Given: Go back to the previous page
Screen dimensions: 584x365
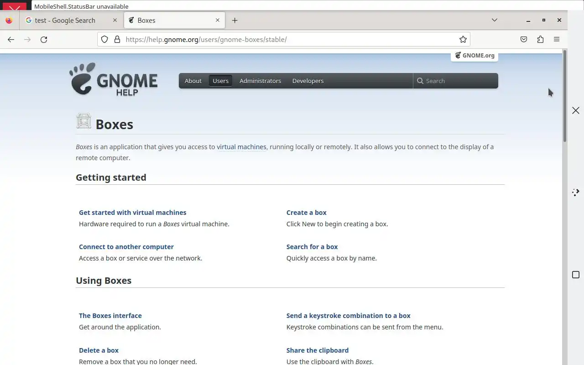Looking at the screenshot, I should click(11, 40).
